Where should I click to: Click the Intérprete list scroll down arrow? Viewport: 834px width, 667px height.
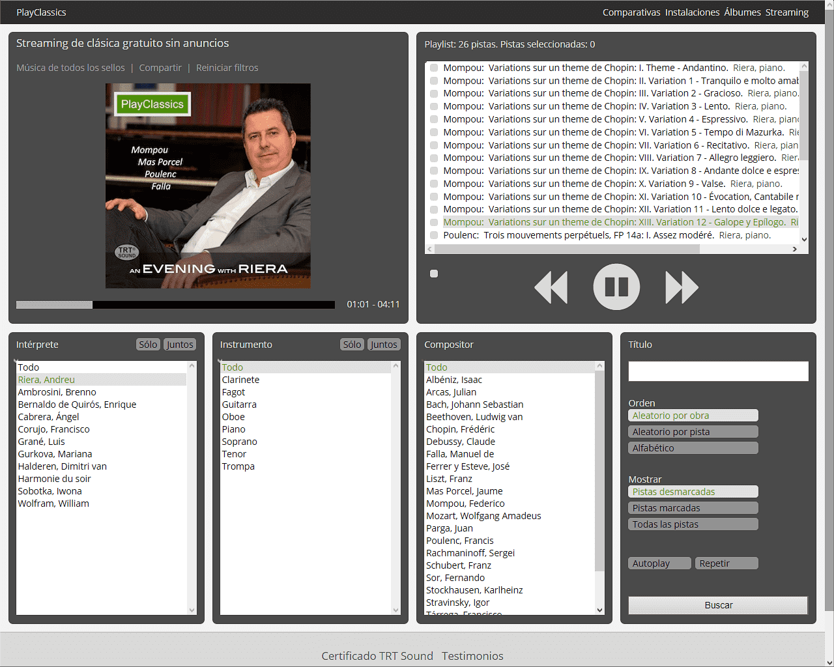192,610
